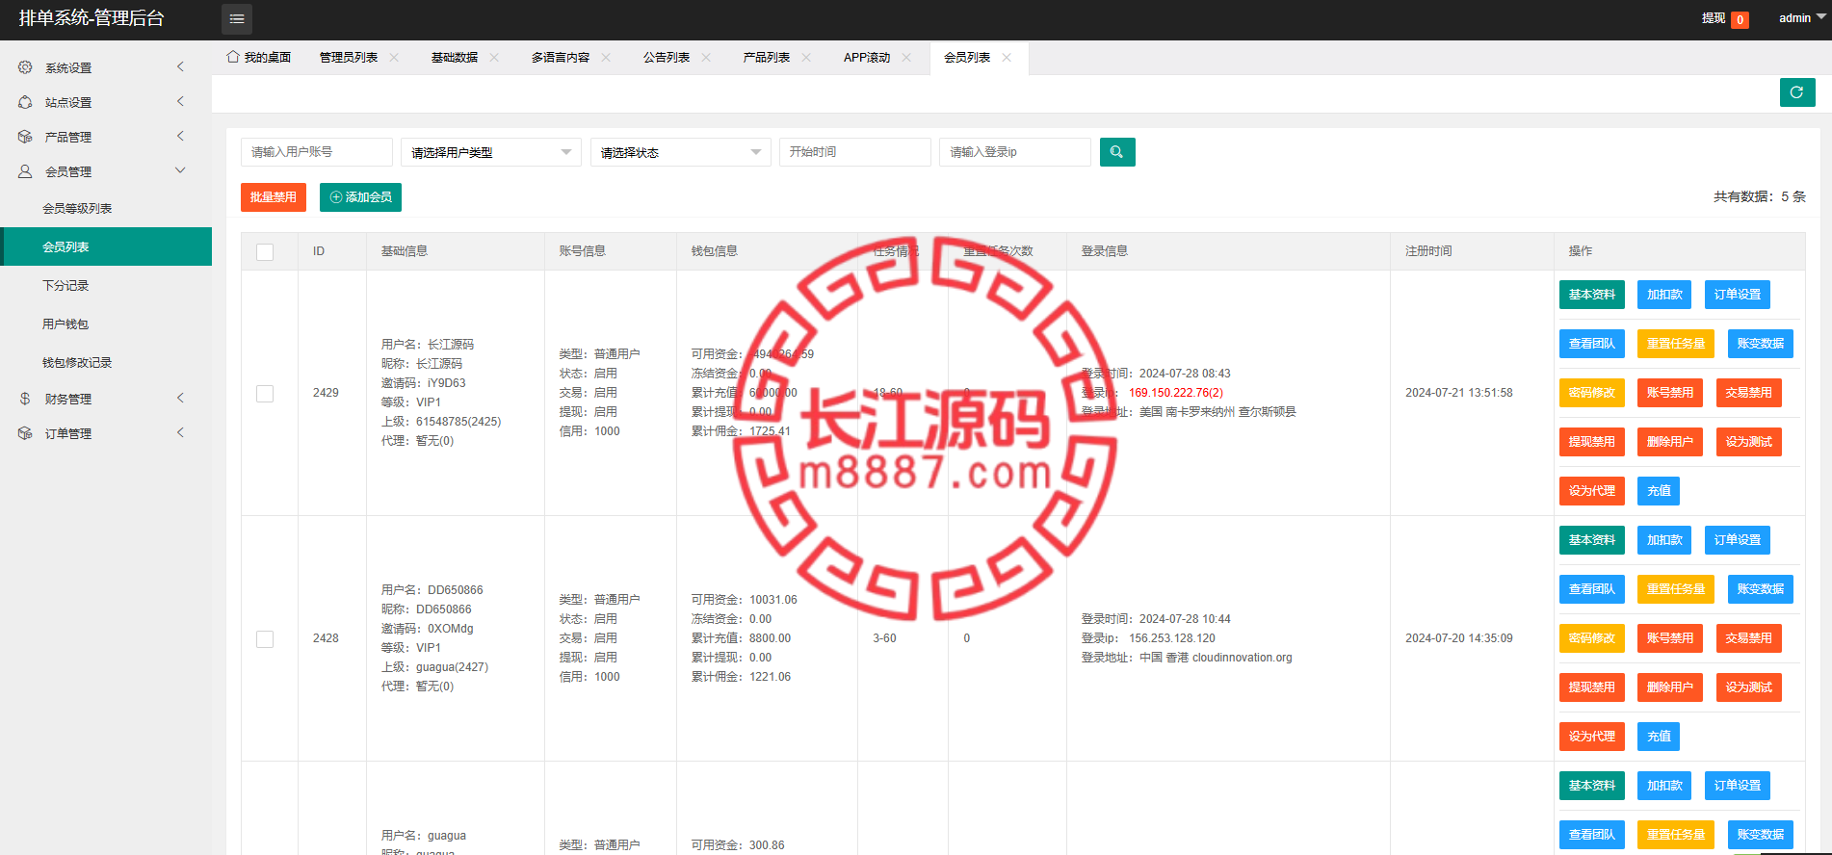Open the admin account dropdown
Viewport: 1832px width, 855px height.
click(x=1801, y=18)
